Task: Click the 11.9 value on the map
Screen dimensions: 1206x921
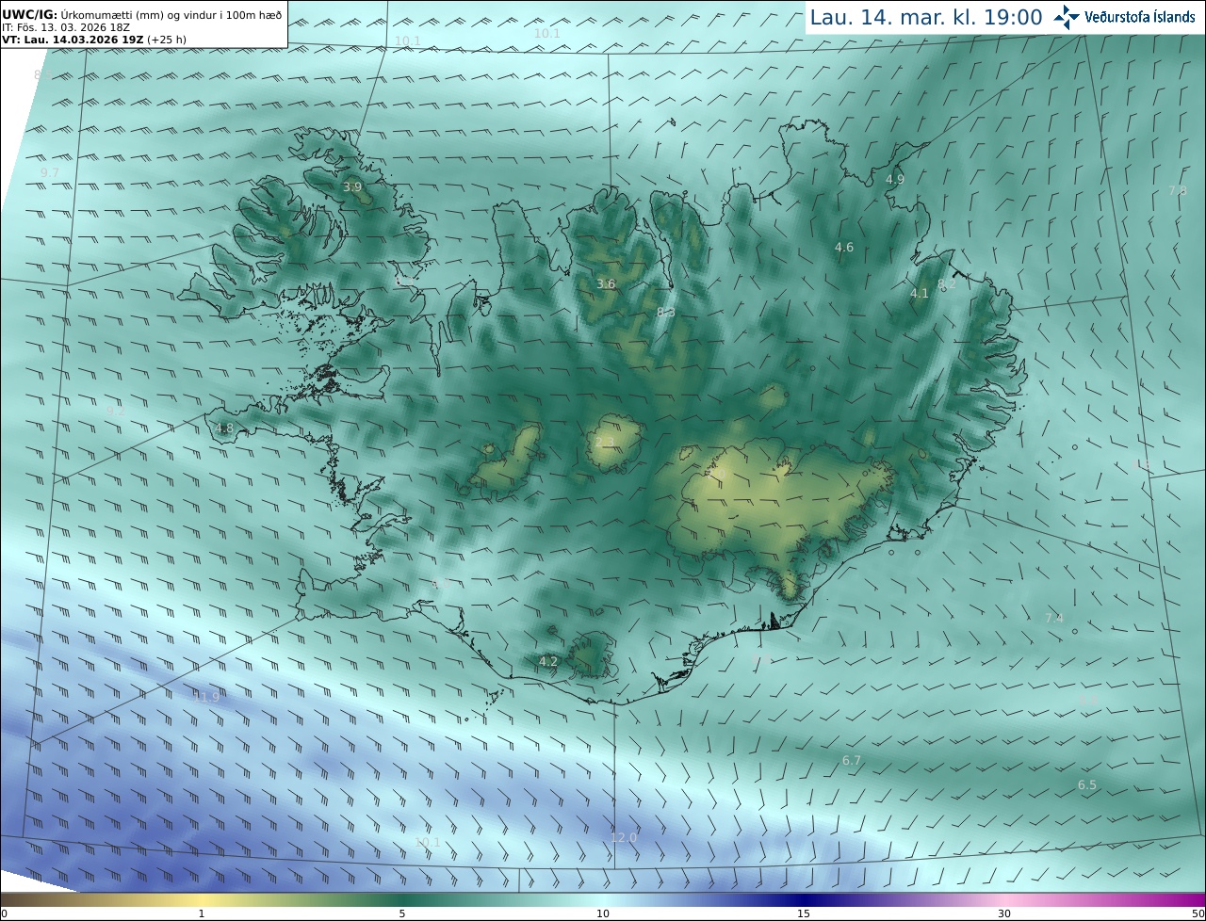Action: [206, 697]
